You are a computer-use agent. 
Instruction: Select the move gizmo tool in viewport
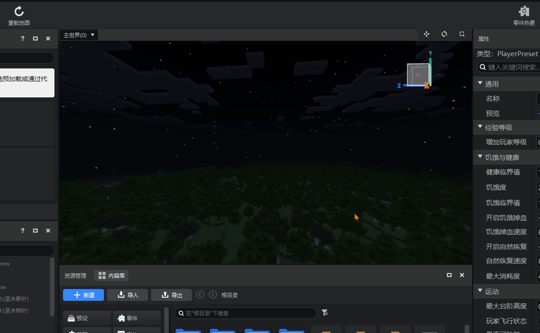tap(427, 34)
